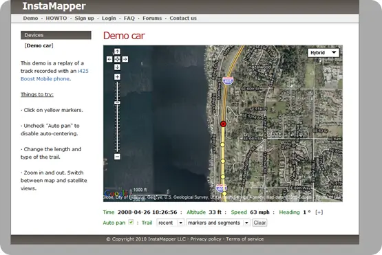Select the Demo car device
382x255 pixels.
coord(39,45)
